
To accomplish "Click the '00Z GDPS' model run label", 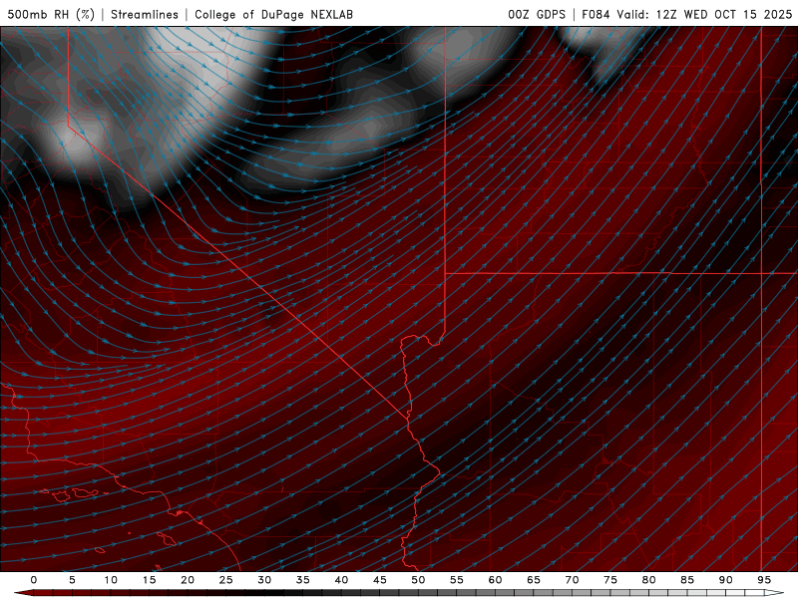I will (537, 14).
